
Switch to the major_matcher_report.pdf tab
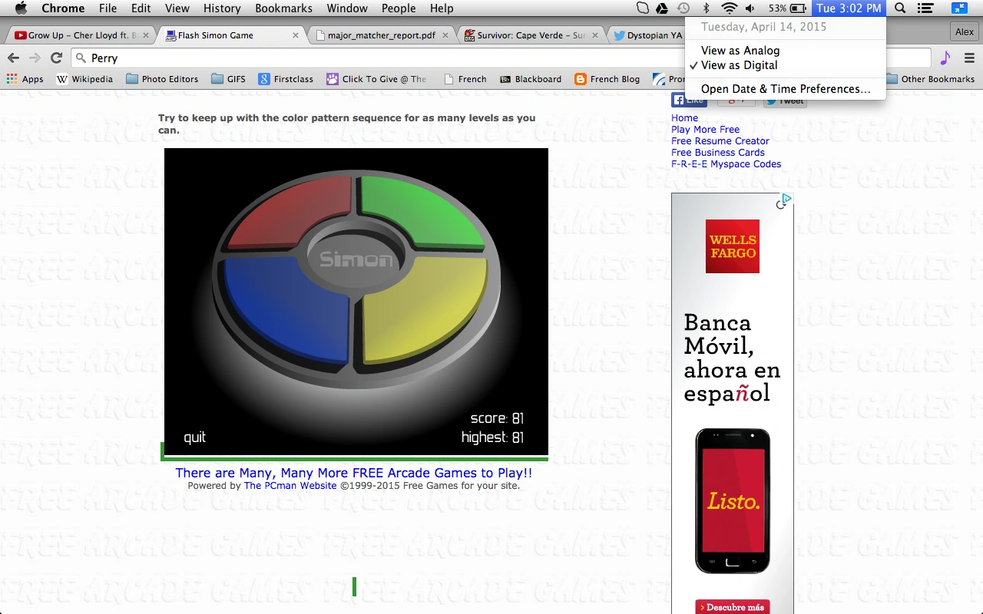pyautogui.click(x=381, y=35)
